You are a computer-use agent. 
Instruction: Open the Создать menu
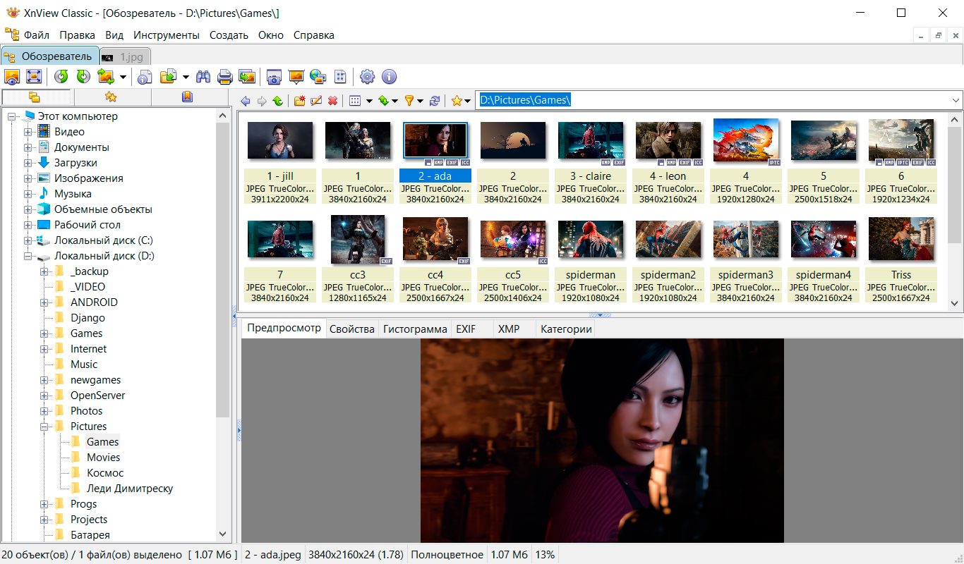229,35
